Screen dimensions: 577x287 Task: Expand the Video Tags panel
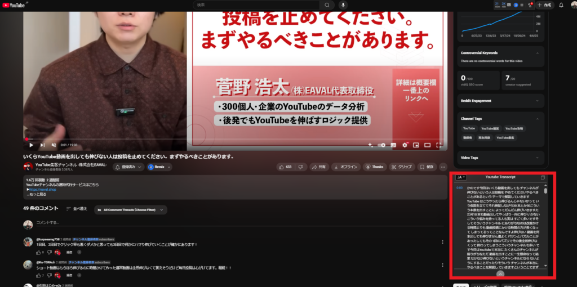(x=537, y=158)
